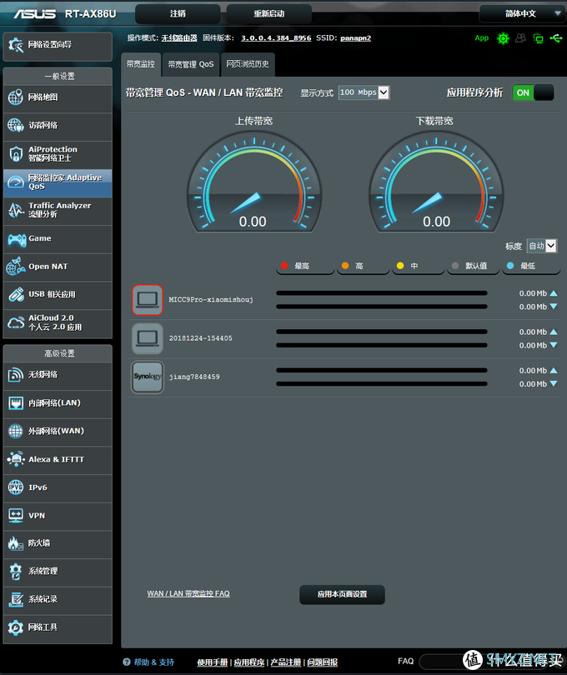Open 防火墙 firewall icon
This screenshot has height=675, width=567.
click(15, 543)
